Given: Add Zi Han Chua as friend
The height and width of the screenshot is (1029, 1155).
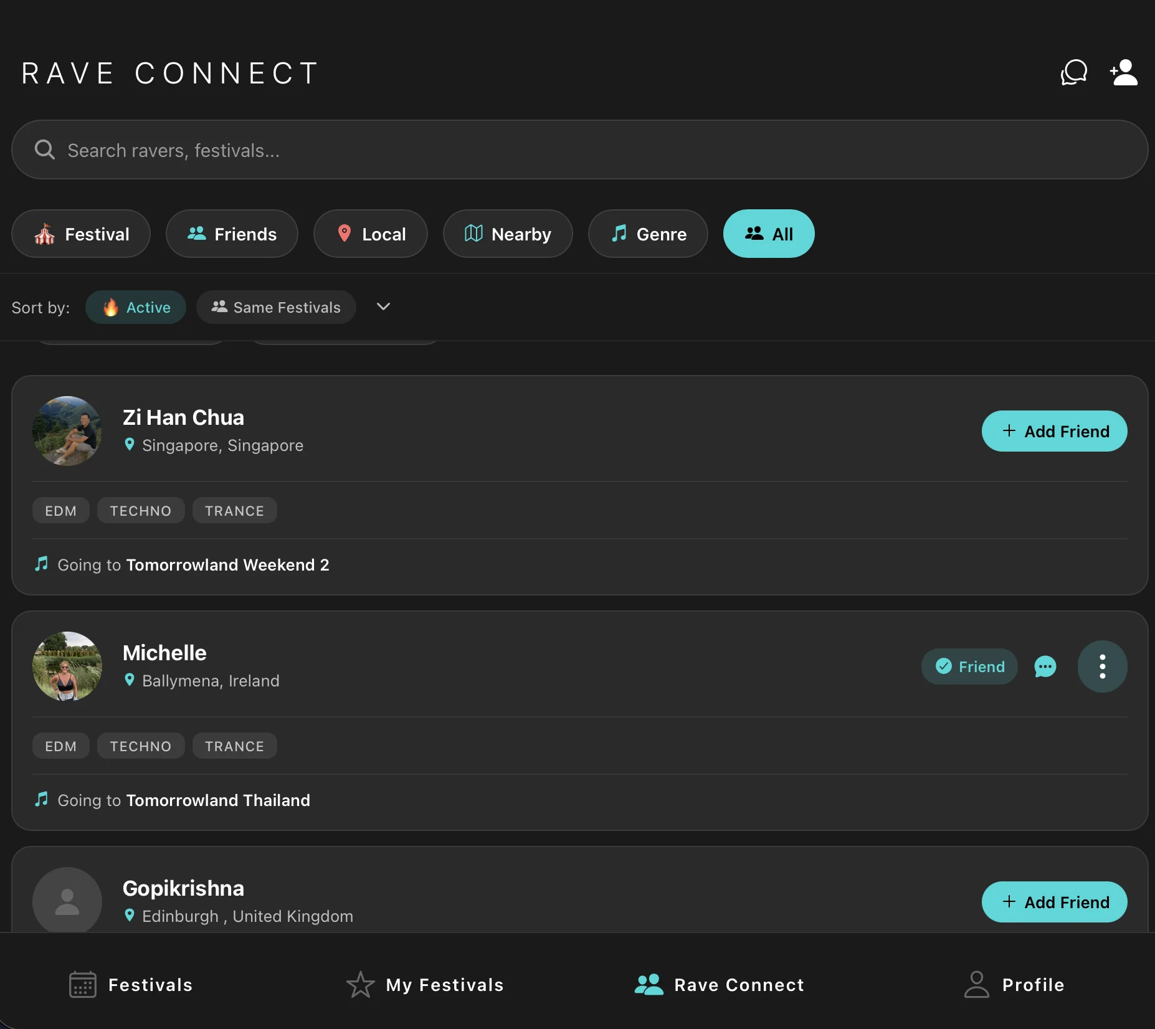Looking at the screenshot, I should point(1054,431).
